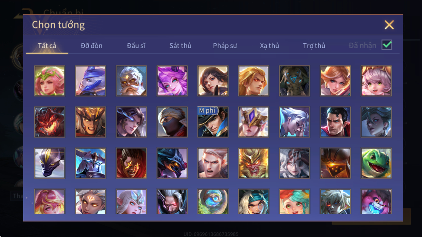
Task: Choose the pink-haired hero with green crown
Action: click(x=50, y=81)
